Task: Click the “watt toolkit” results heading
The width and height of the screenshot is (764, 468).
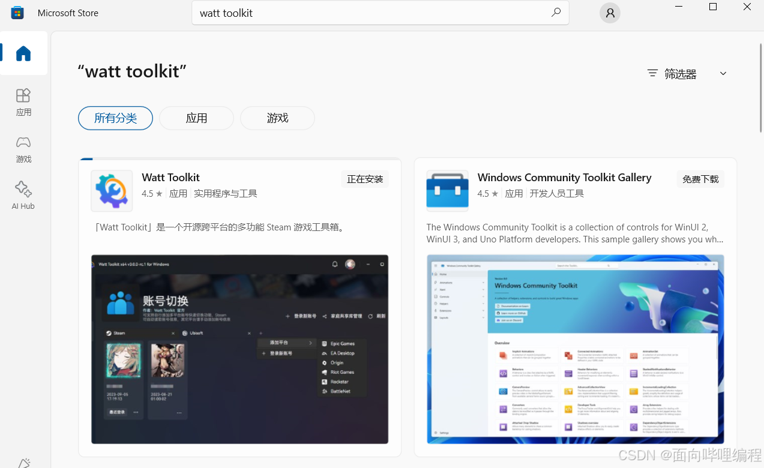Action: (x=132, y=71)
